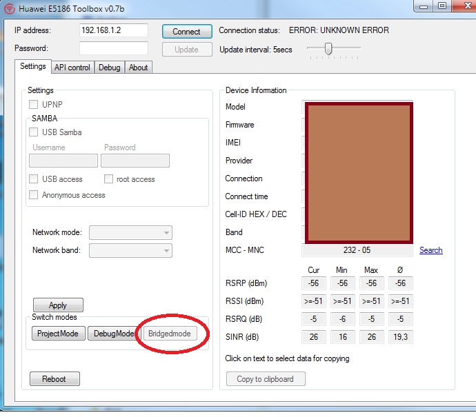Click the Reboot button

(54, 379)
